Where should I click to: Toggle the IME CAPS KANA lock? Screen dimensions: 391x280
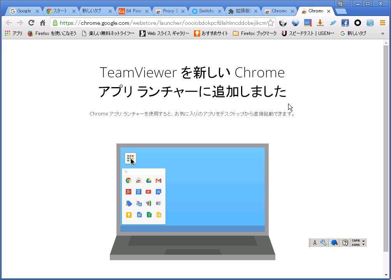coord(356,243)
